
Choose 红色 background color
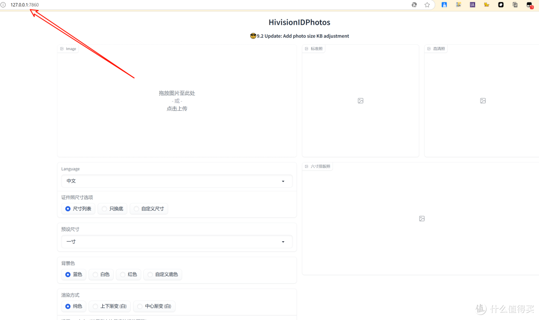(129, 274)
